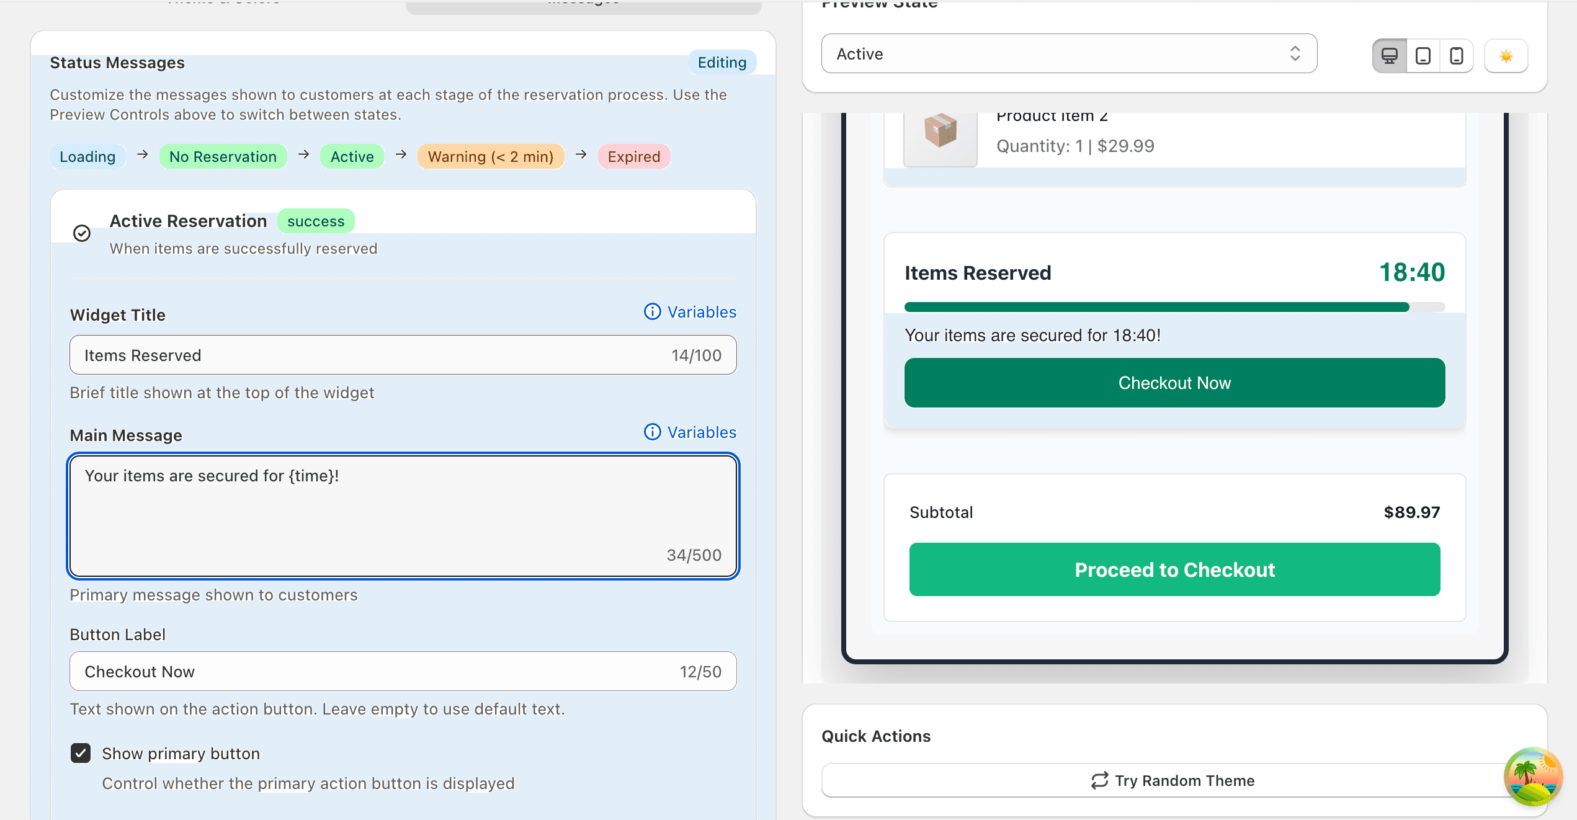
Task: Toggle the Show primary button checkbox
Action: tap(81, 753)
